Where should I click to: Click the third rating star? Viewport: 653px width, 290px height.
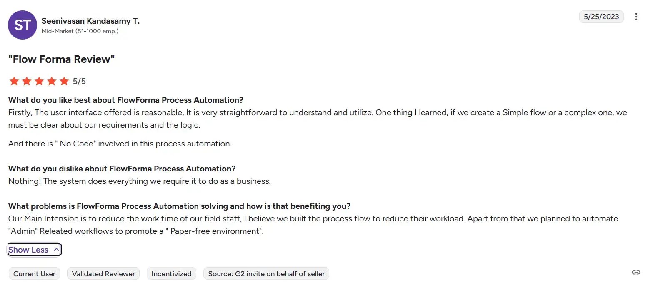pos(39,81)
